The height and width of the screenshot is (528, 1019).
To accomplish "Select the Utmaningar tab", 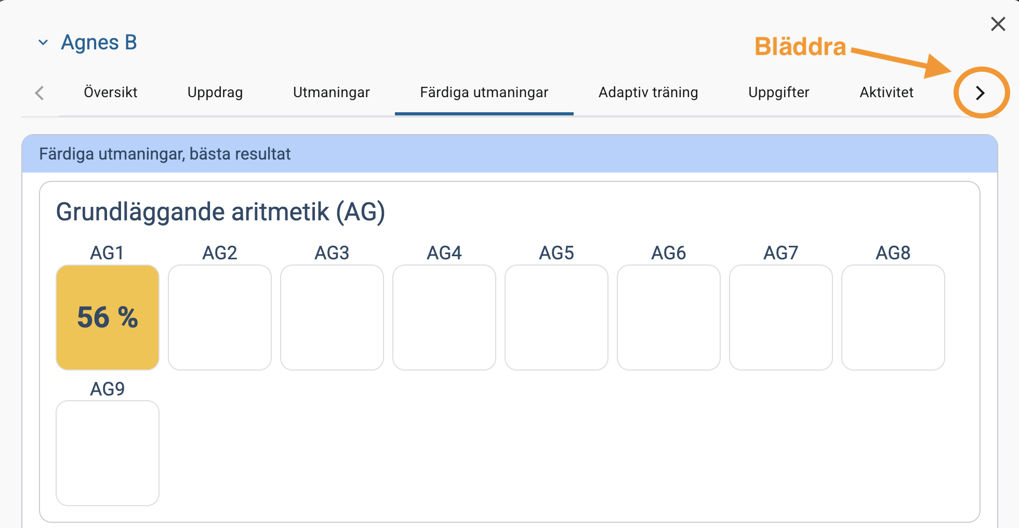I will click(x=331, y=93).
